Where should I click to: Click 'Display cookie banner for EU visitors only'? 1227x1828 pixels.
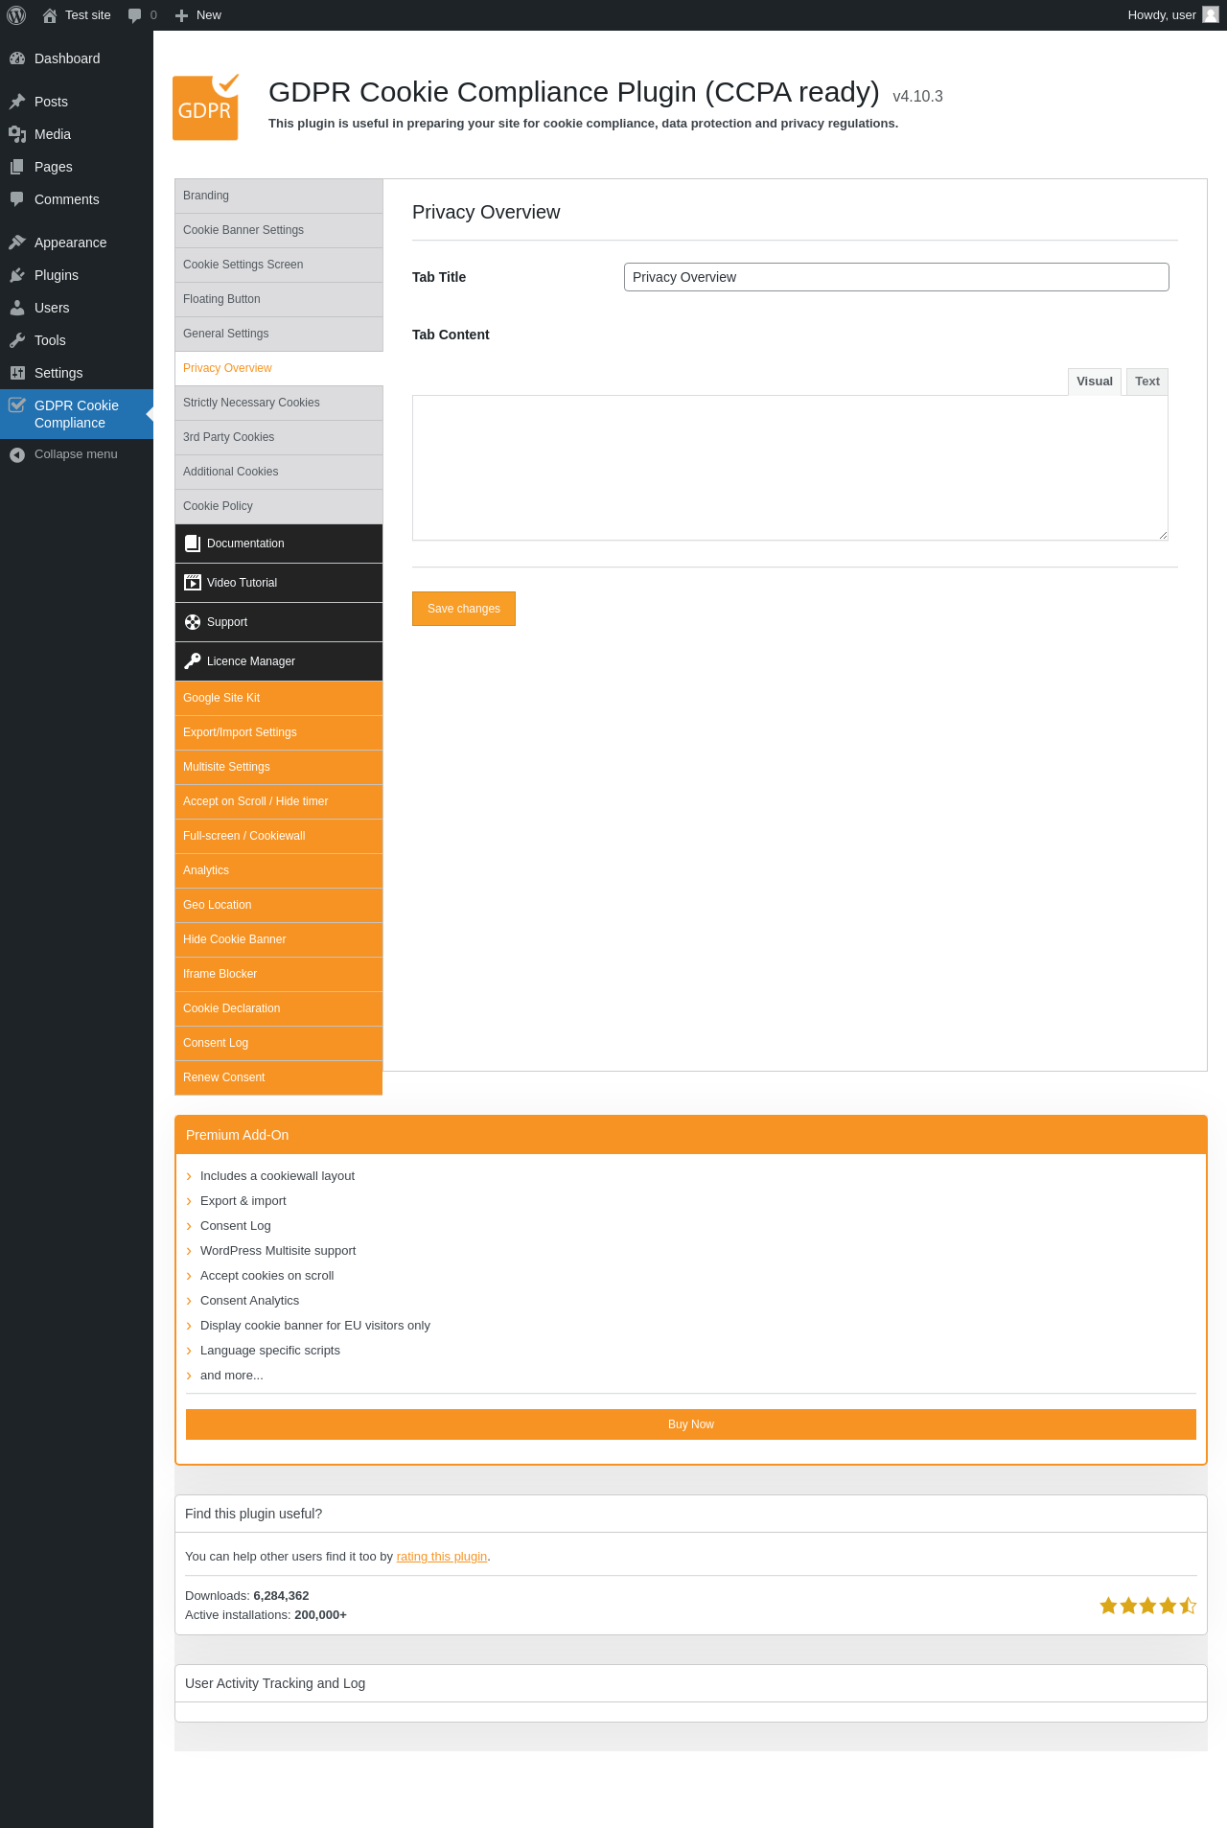[315, 1326]
